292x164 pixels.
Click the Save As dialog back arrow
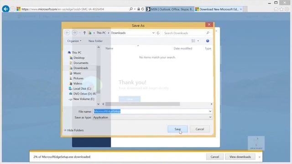pyautogui.click(x=68, y=33)
